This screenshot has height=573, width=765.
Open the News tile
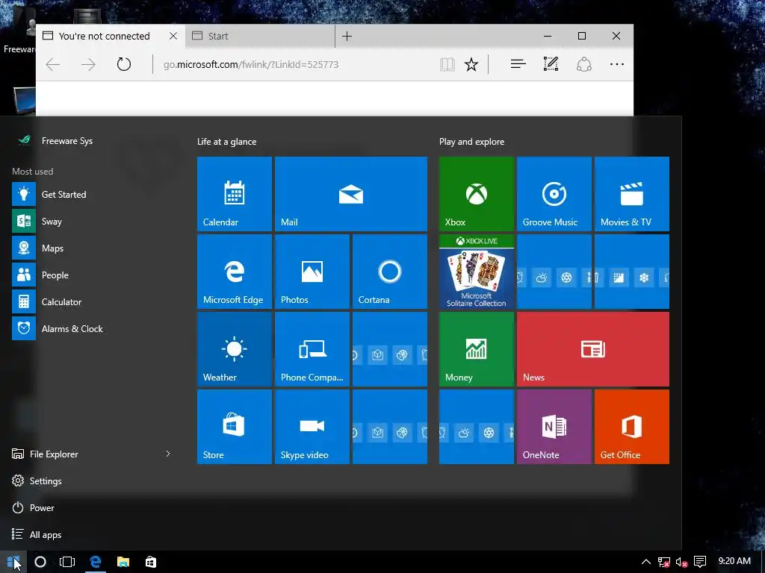(592, 349)
